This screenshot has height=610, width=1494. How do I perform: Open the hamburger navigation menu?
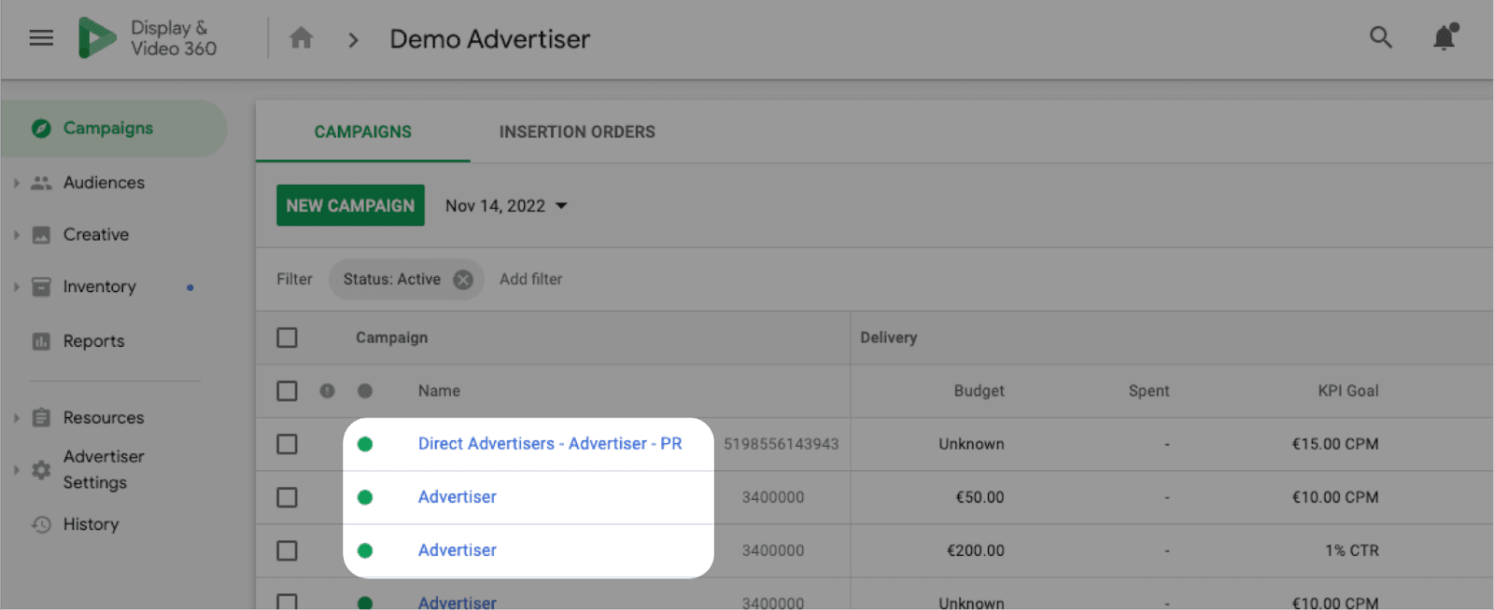point(41,38)
